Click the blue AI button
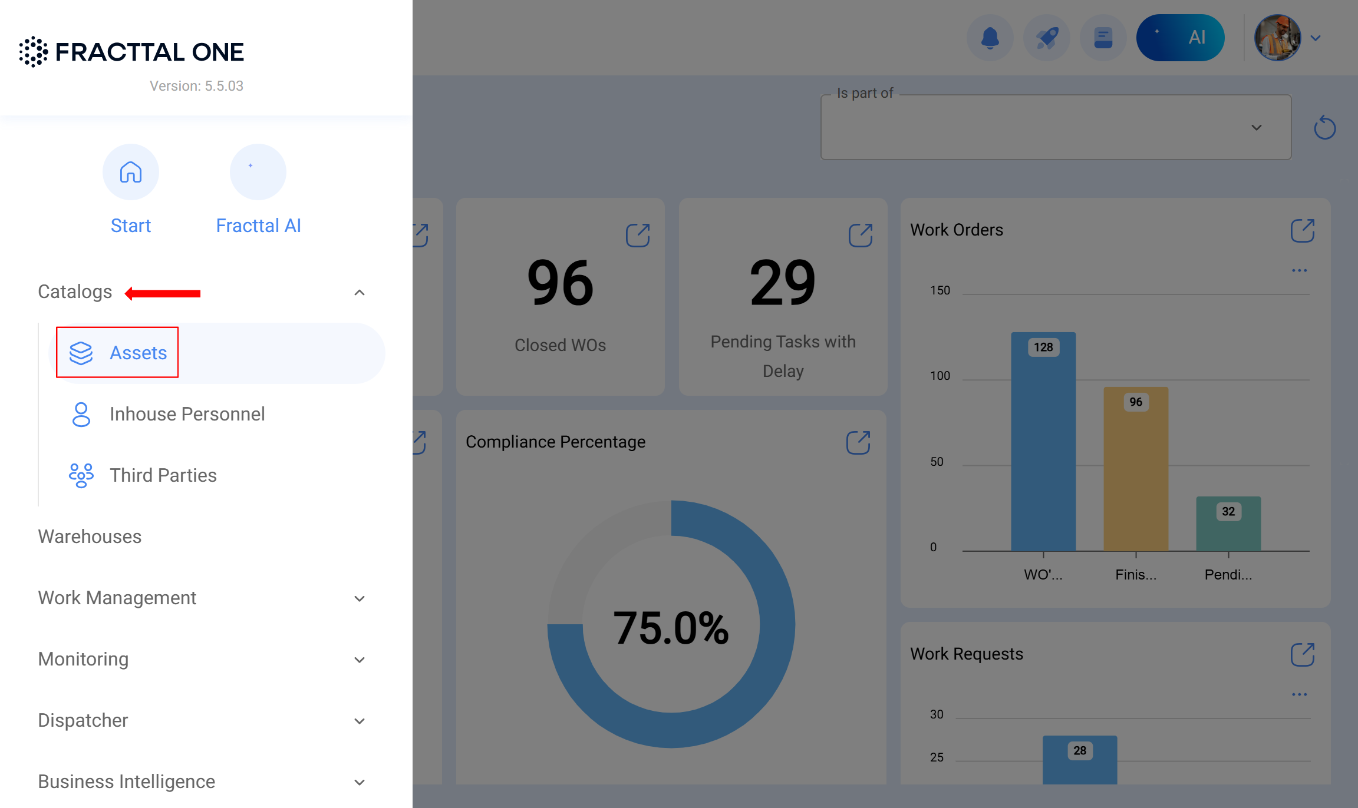The height and width of the screenshot is (808, 1358). click(x=1180, y=38)
